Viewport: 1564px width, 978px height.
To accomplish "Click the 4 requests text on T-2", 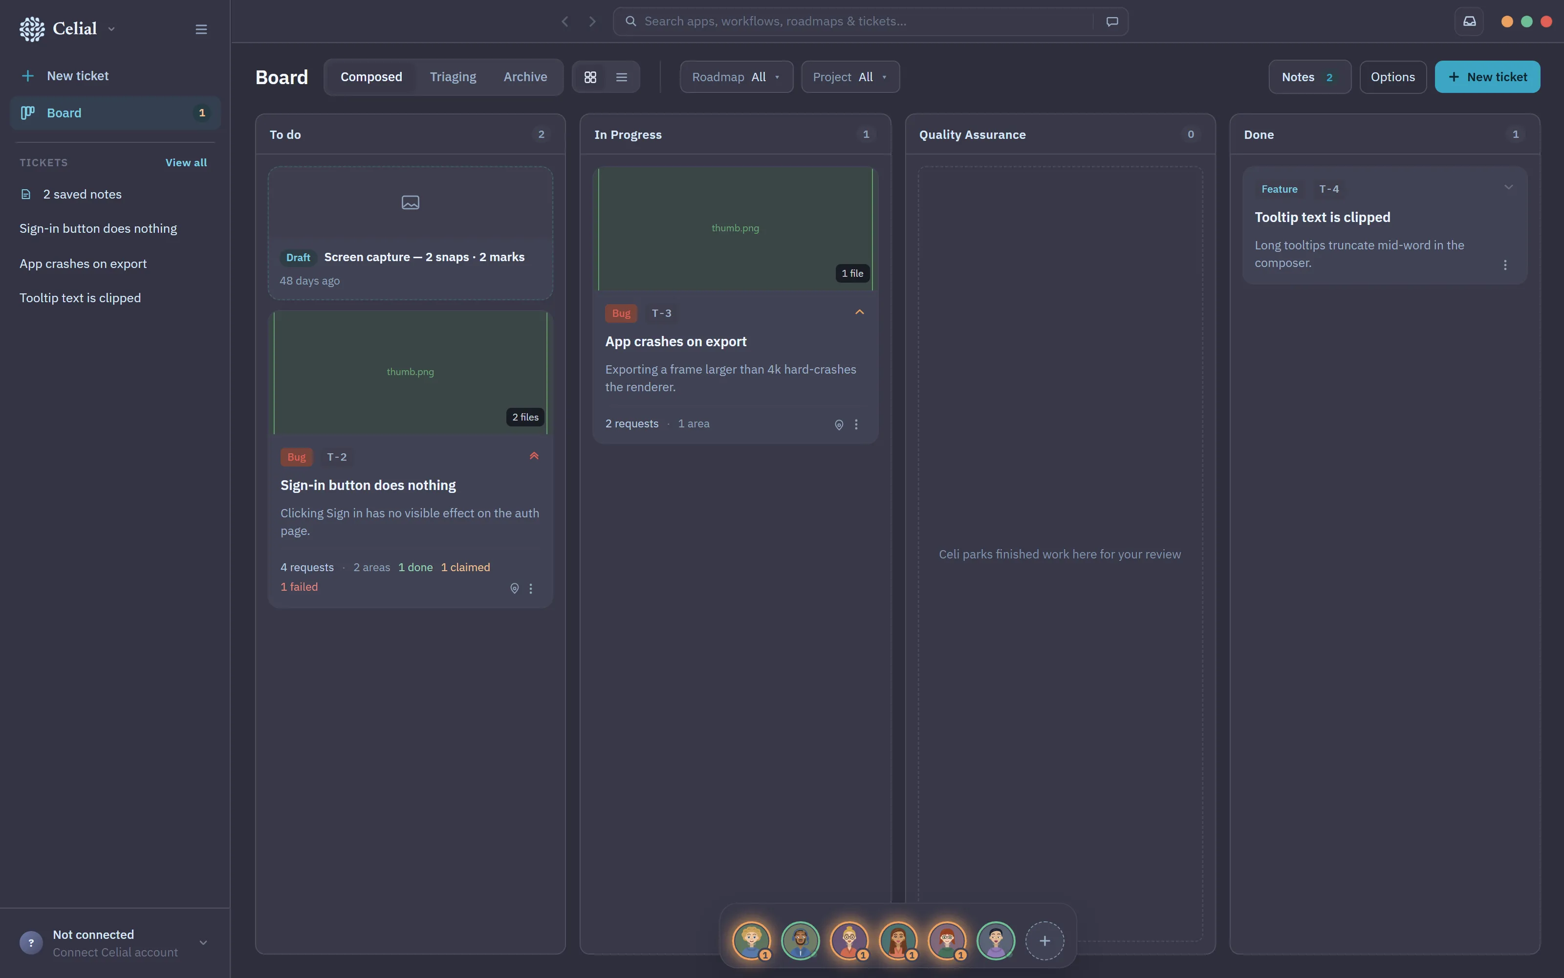I will (307, 568).
